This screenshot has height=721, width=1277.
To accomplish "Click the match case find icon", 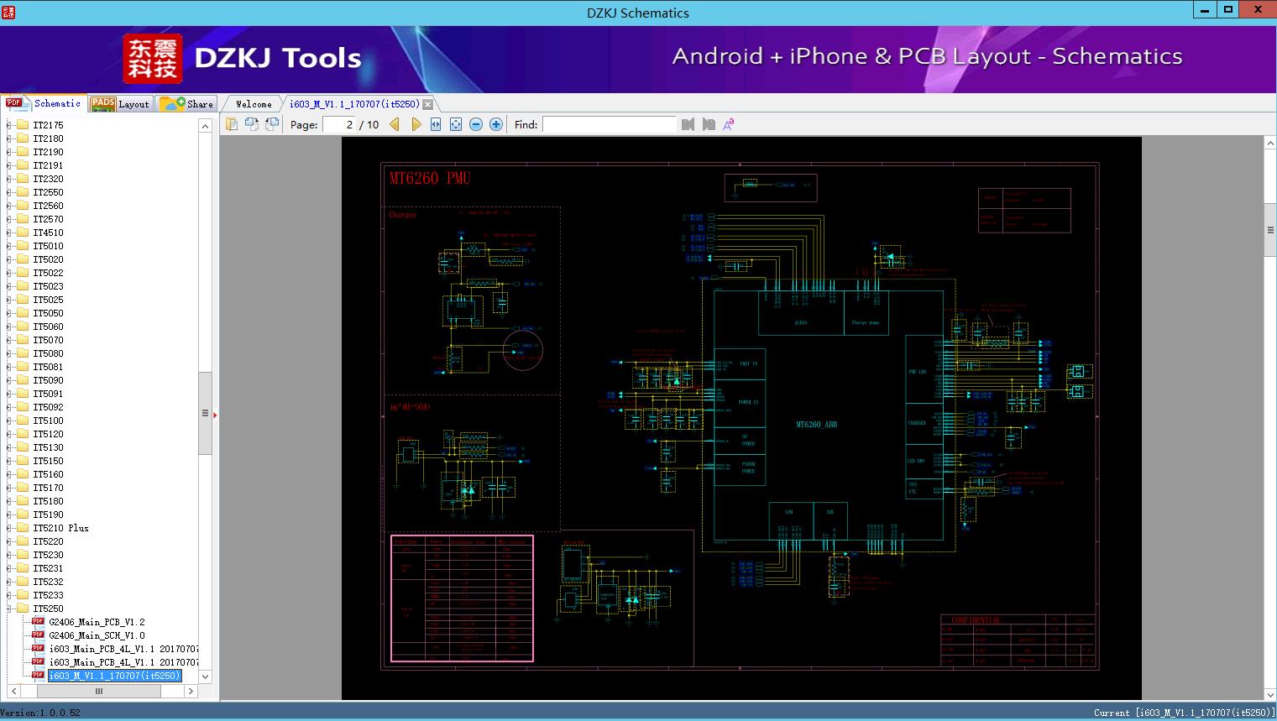I will [729, 124].
